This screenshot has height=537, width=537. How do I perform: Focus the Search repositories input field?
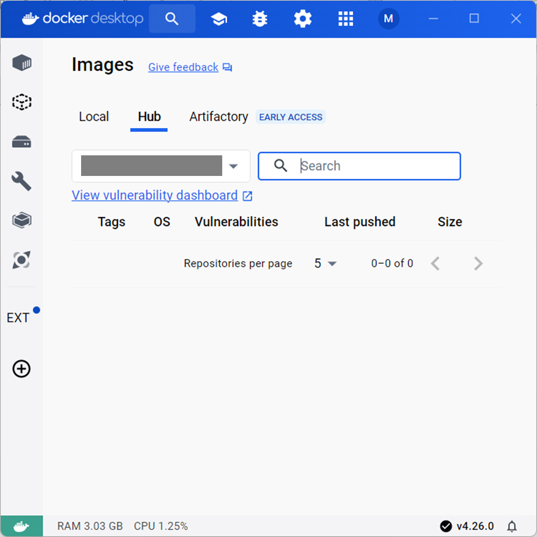359,166
